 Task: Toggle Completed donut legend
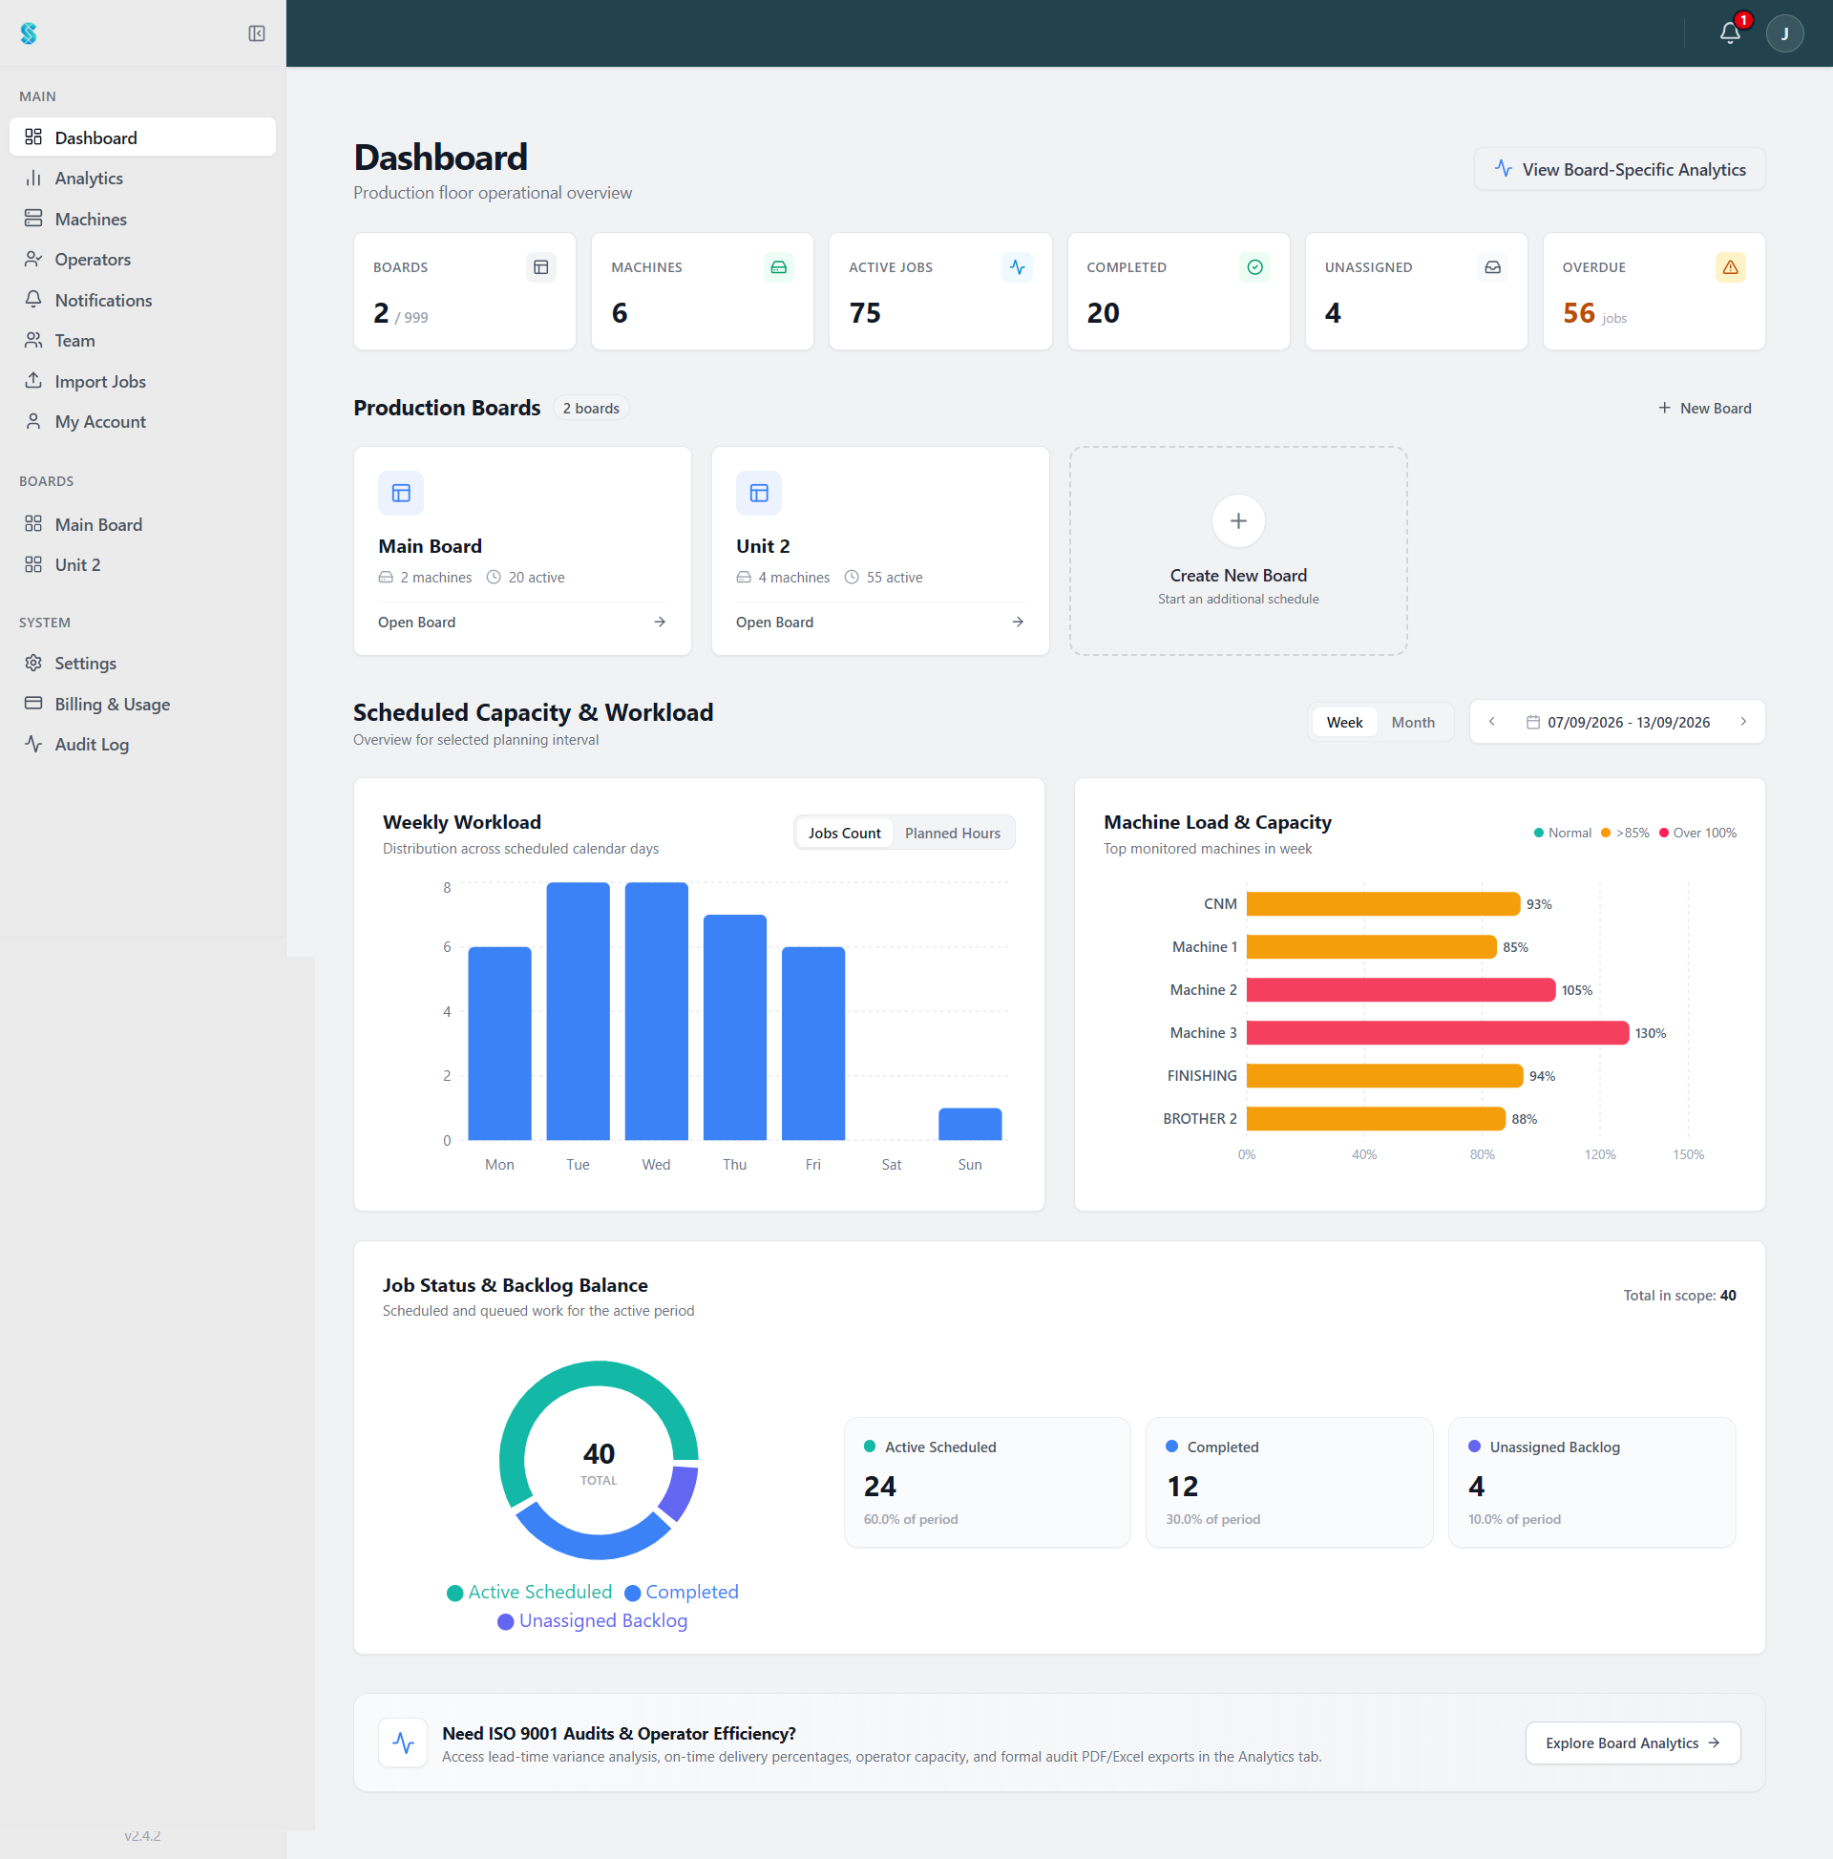pyautogui.click(x=682, y=1593)
